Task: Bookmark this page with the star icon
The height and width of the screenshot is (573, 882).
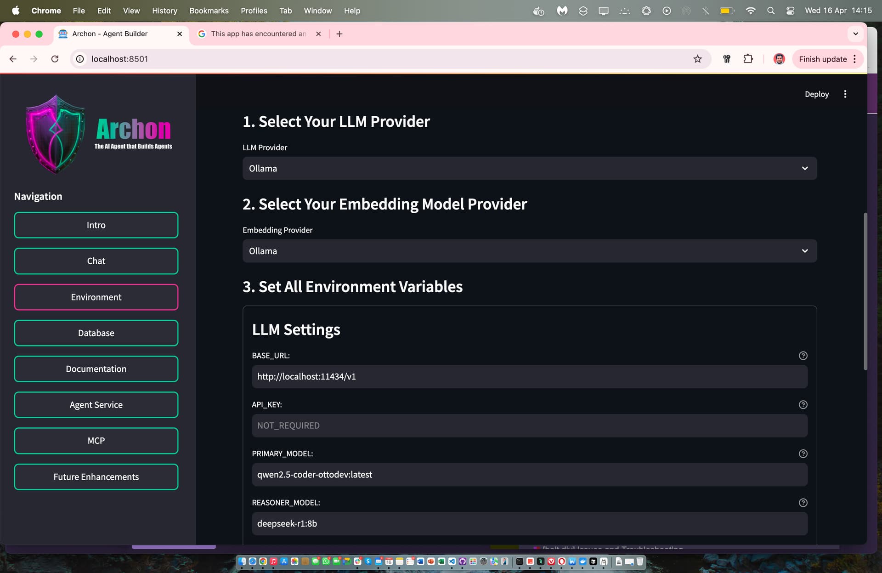Action: [x=697, y=59]
